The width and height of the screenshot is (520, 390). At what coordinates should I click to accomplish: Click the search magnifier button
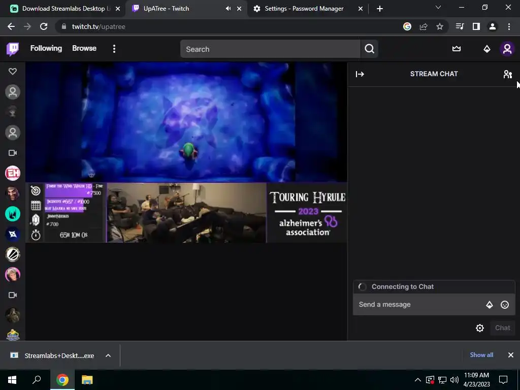(370, 49)
